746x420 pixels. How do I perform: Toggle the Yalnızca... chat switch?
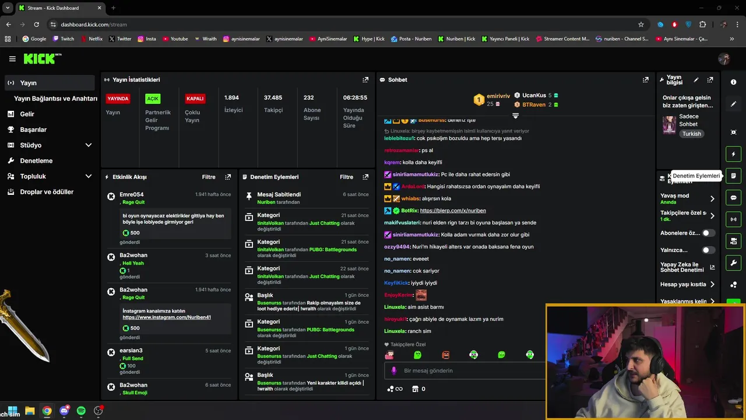[x=708, y=250]
